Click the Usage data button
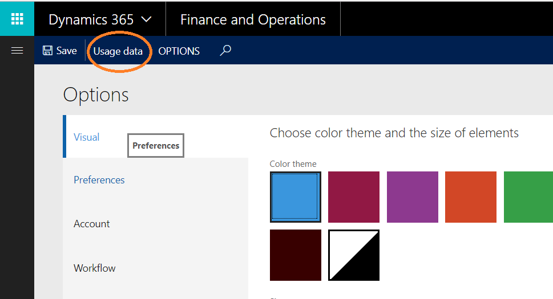 (118, 51)
